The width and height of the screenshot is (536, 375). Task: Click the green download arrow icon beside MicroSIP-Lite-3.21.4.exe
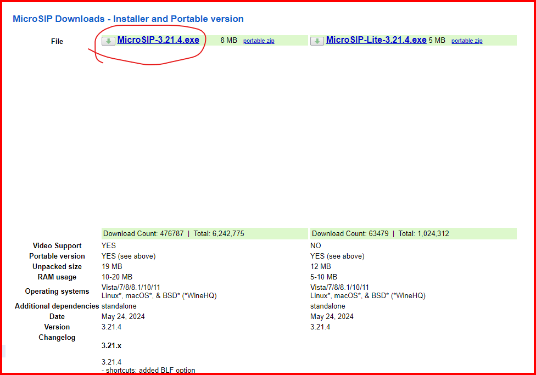click(317, 41)
